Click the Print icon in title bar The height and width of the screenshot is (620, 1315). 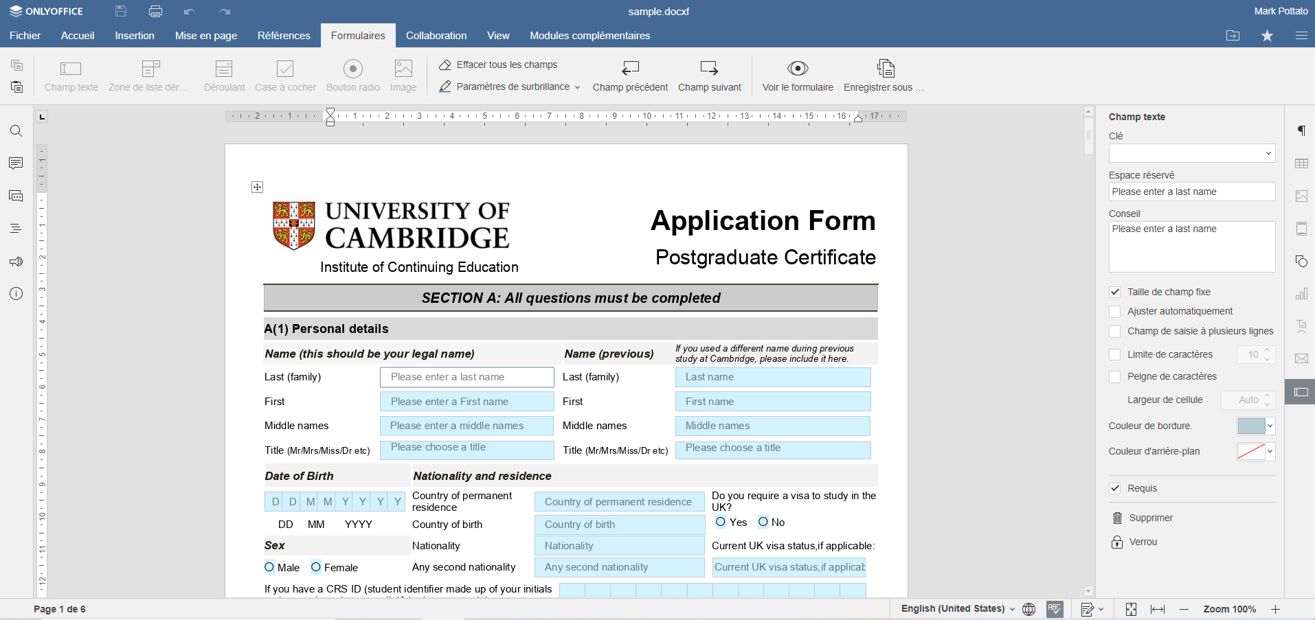(x=156, y=11)
